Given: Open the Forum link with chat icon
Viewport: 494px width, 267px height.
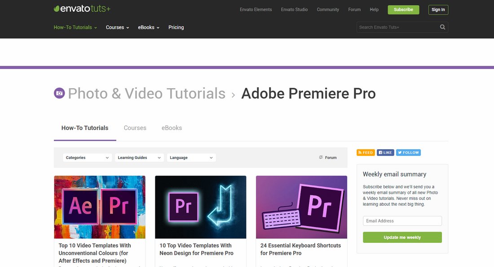Looking at the screenshot, I should 328,157.
